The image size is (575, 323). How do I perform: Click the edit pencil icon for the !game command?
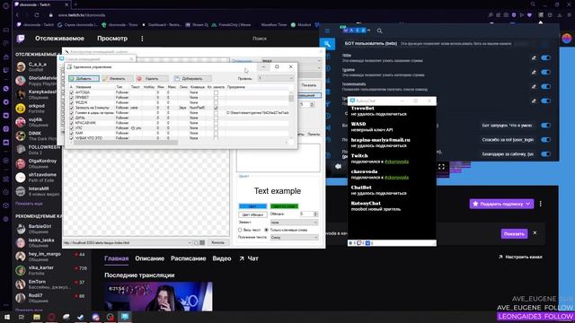(x=534, y=72)
